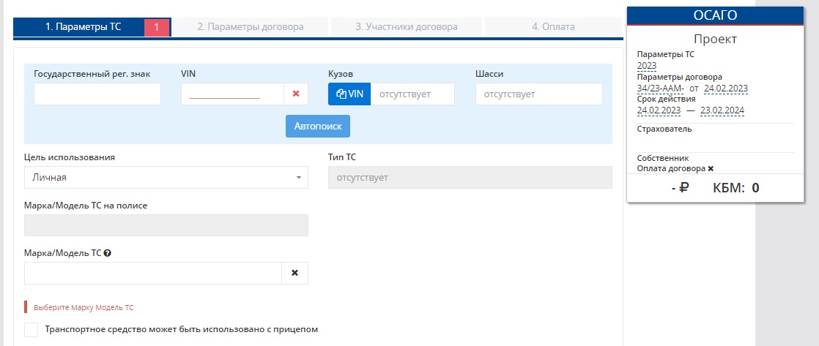Focus the Государственный рег. знак input

pos(97,94)
